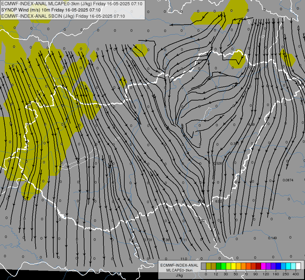Click the 4.09 grid value on the map
The image size is (305, 280).
point(201,202)
